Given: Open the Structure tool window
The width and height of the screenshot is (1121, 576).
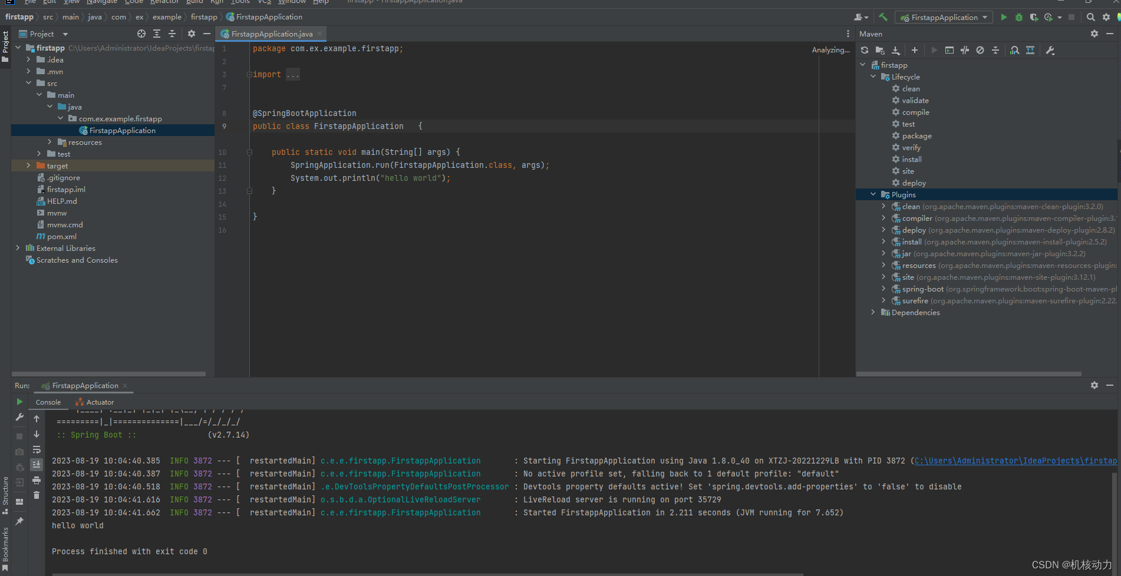Looking at the screenshot, I should coord(5,495).
